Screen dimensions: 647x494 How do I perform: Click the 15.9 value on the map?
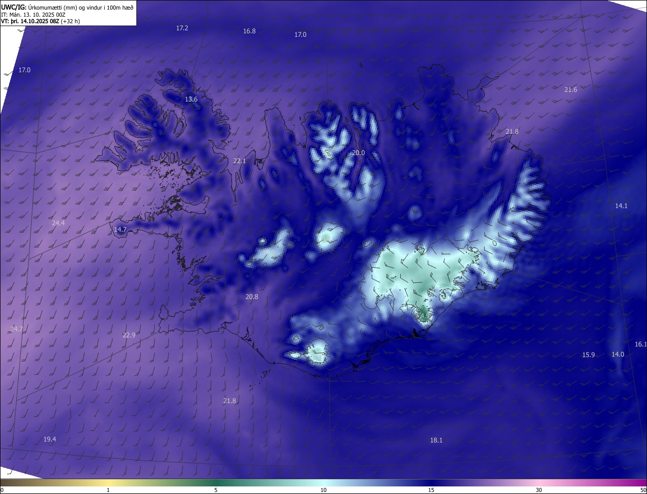(x=588, y=355)
